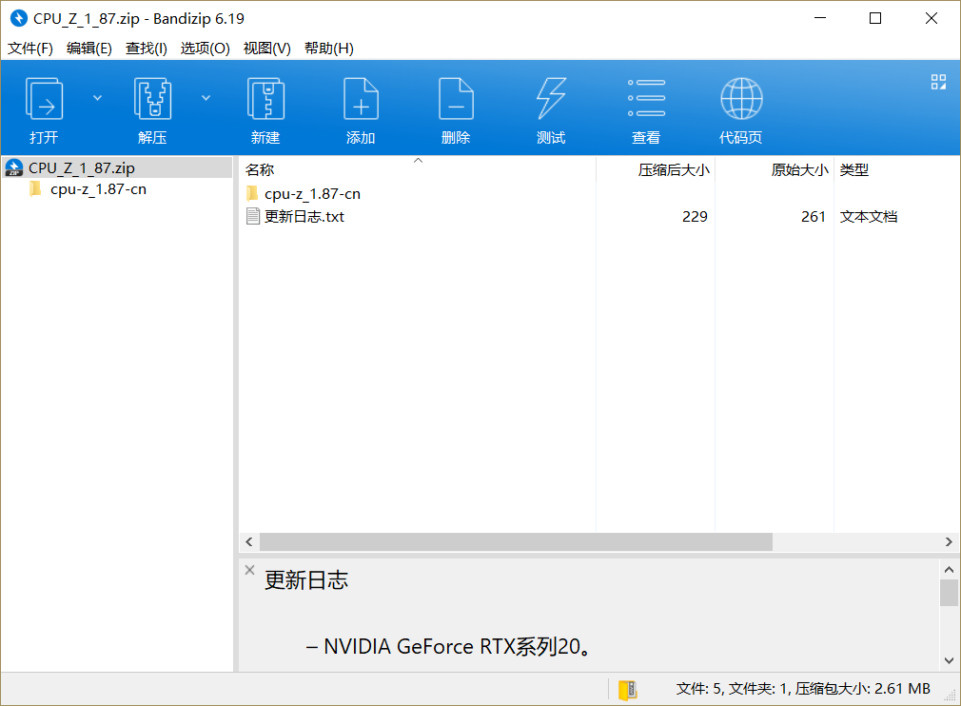961x706 pixels.
Task: Expand the dropdown arrow next to 打开
Action: [97, 97]
